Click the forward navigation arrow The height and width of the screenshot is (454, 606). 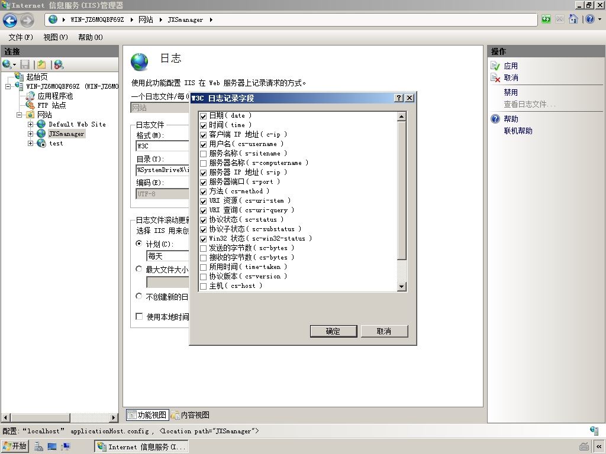point(27,20)
